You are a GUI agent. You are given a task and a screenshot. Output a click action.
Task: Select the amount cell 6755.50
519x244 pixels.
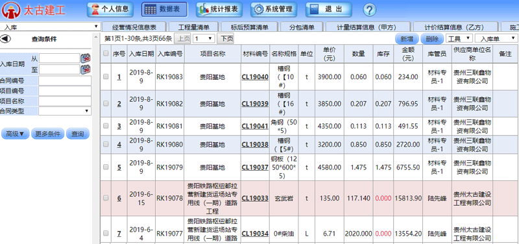click(x=409, y=167)
